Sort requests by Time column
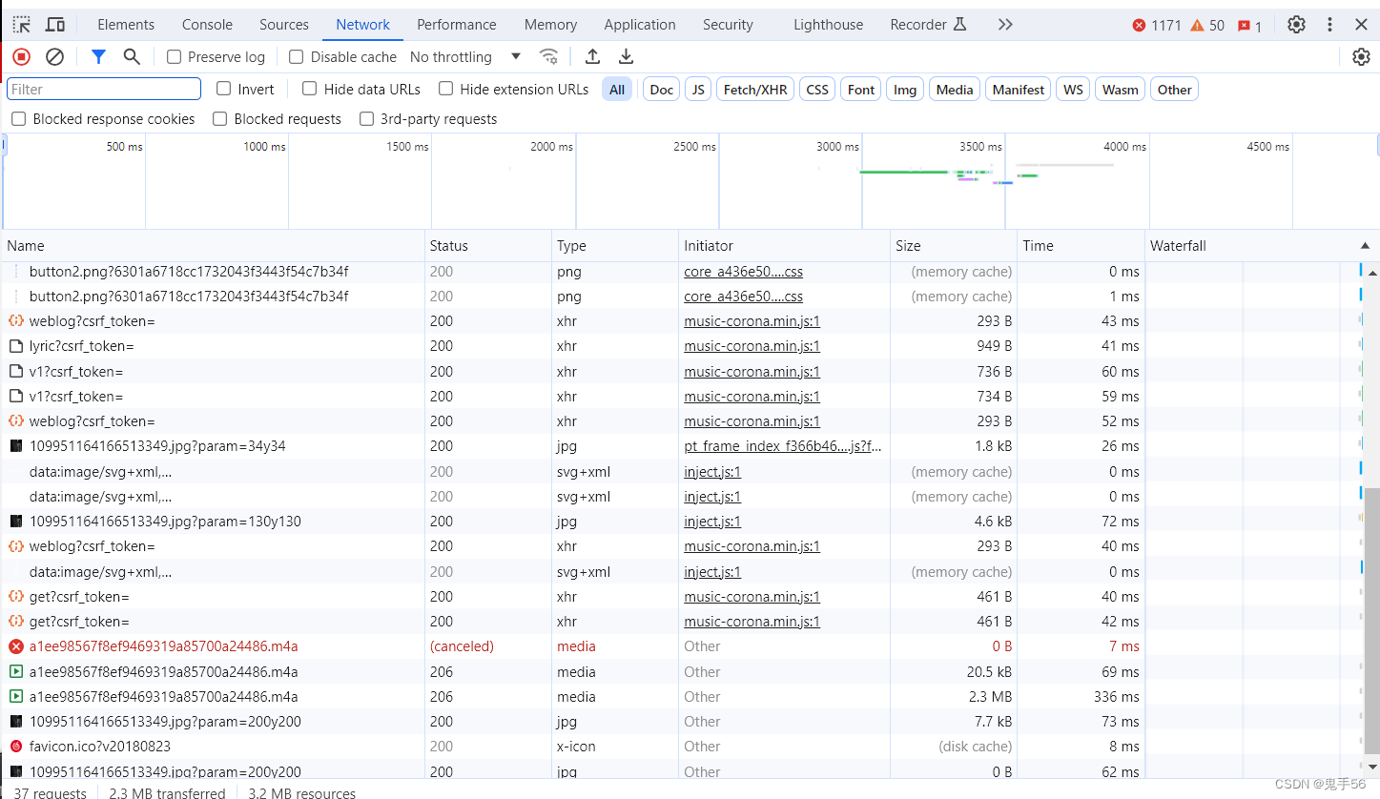This screenshot has height=799, width=1380. click(x=1081, y=246)
